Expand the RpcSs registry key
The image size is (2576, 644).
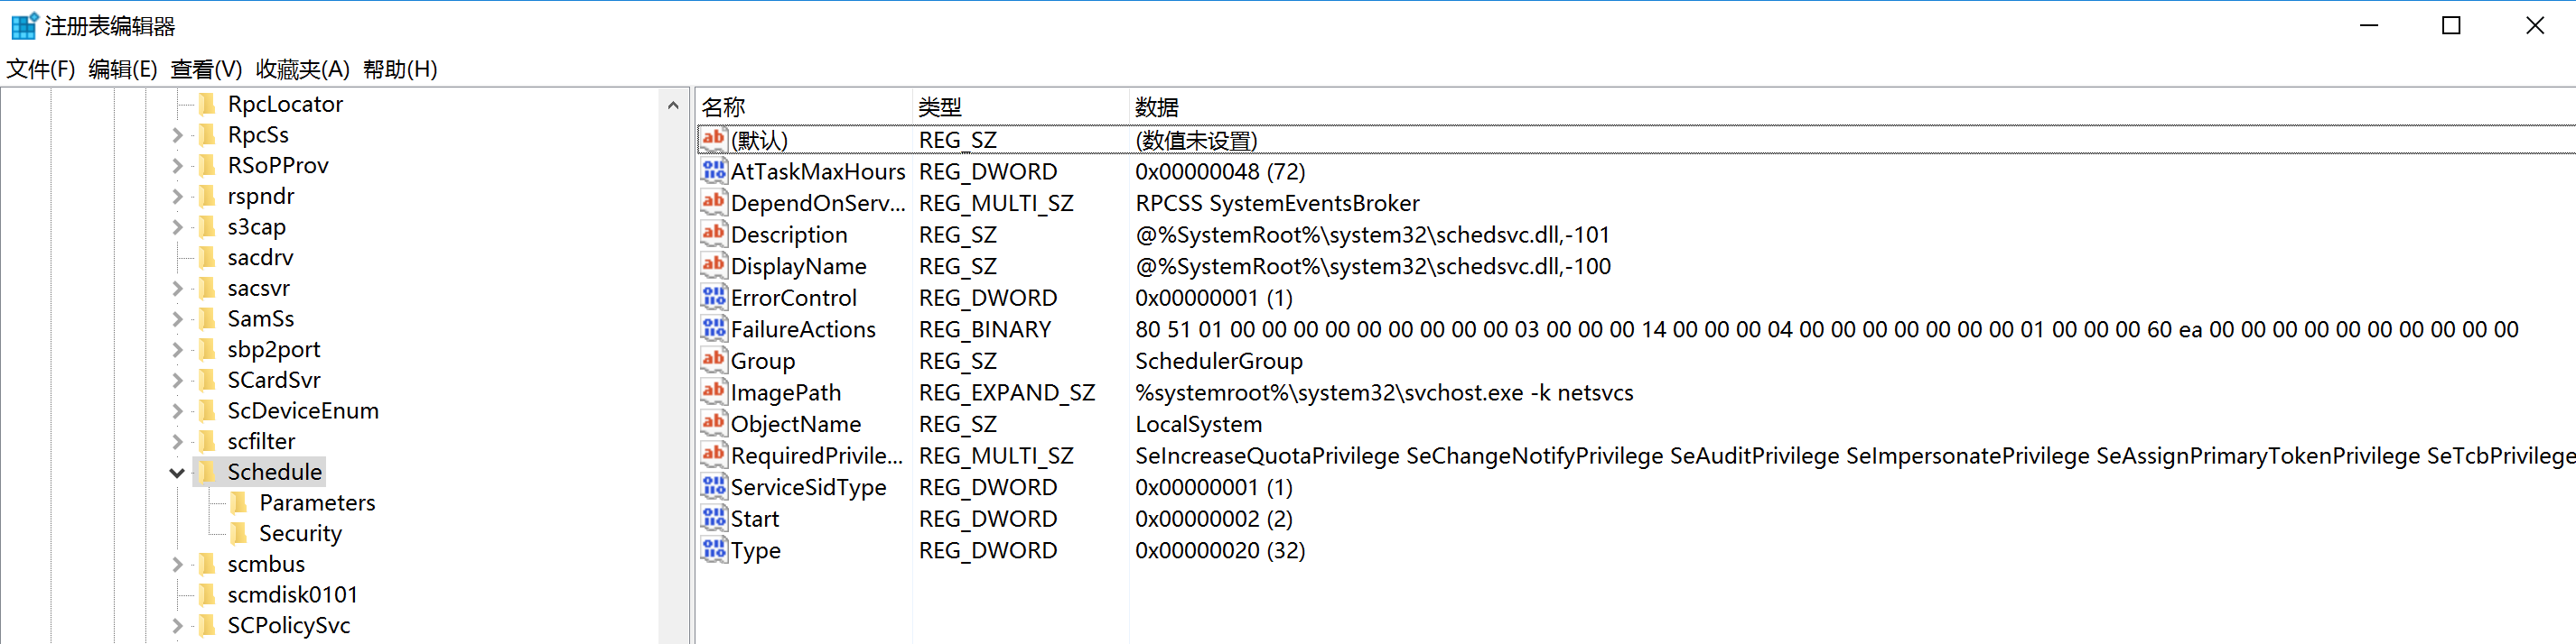(x=177, y=136)
